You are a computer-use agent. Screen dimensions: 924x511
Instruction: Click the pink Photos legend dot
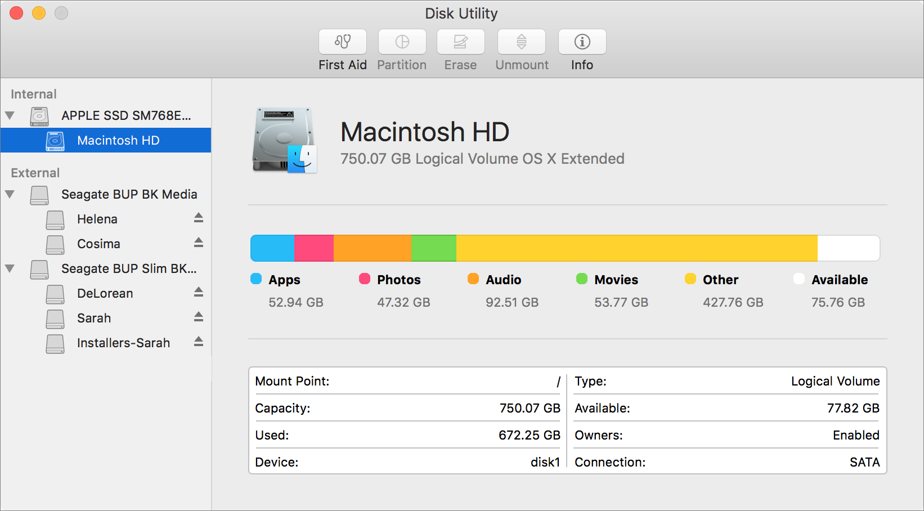coord(365,279)
